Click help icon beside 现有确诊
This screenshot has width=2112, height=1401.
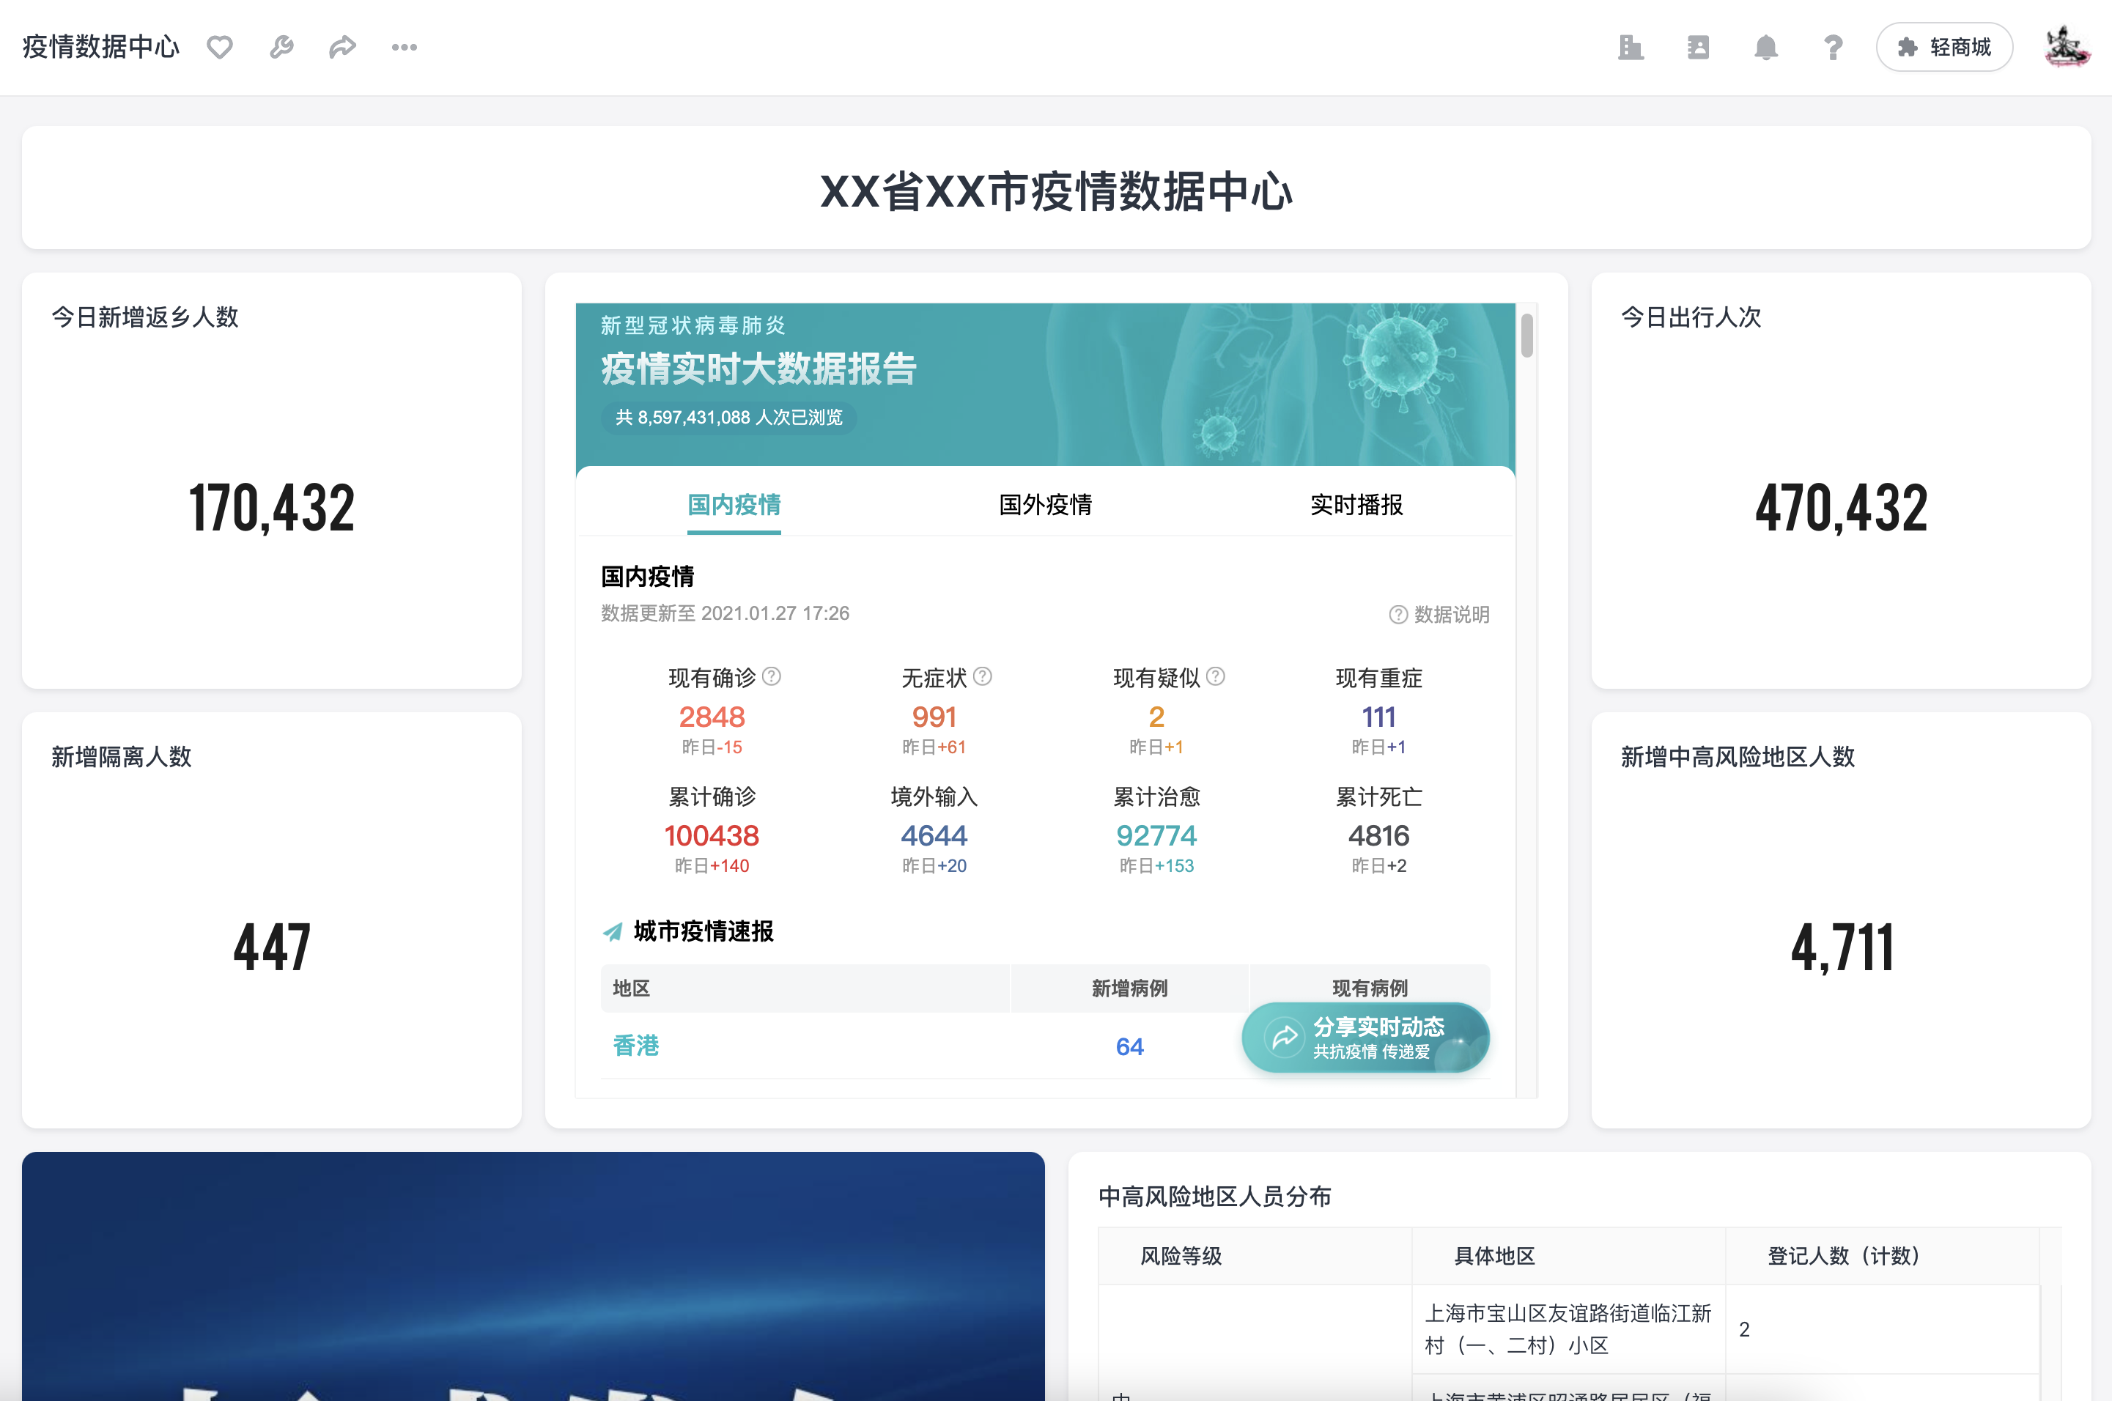[x=772, y=676]
